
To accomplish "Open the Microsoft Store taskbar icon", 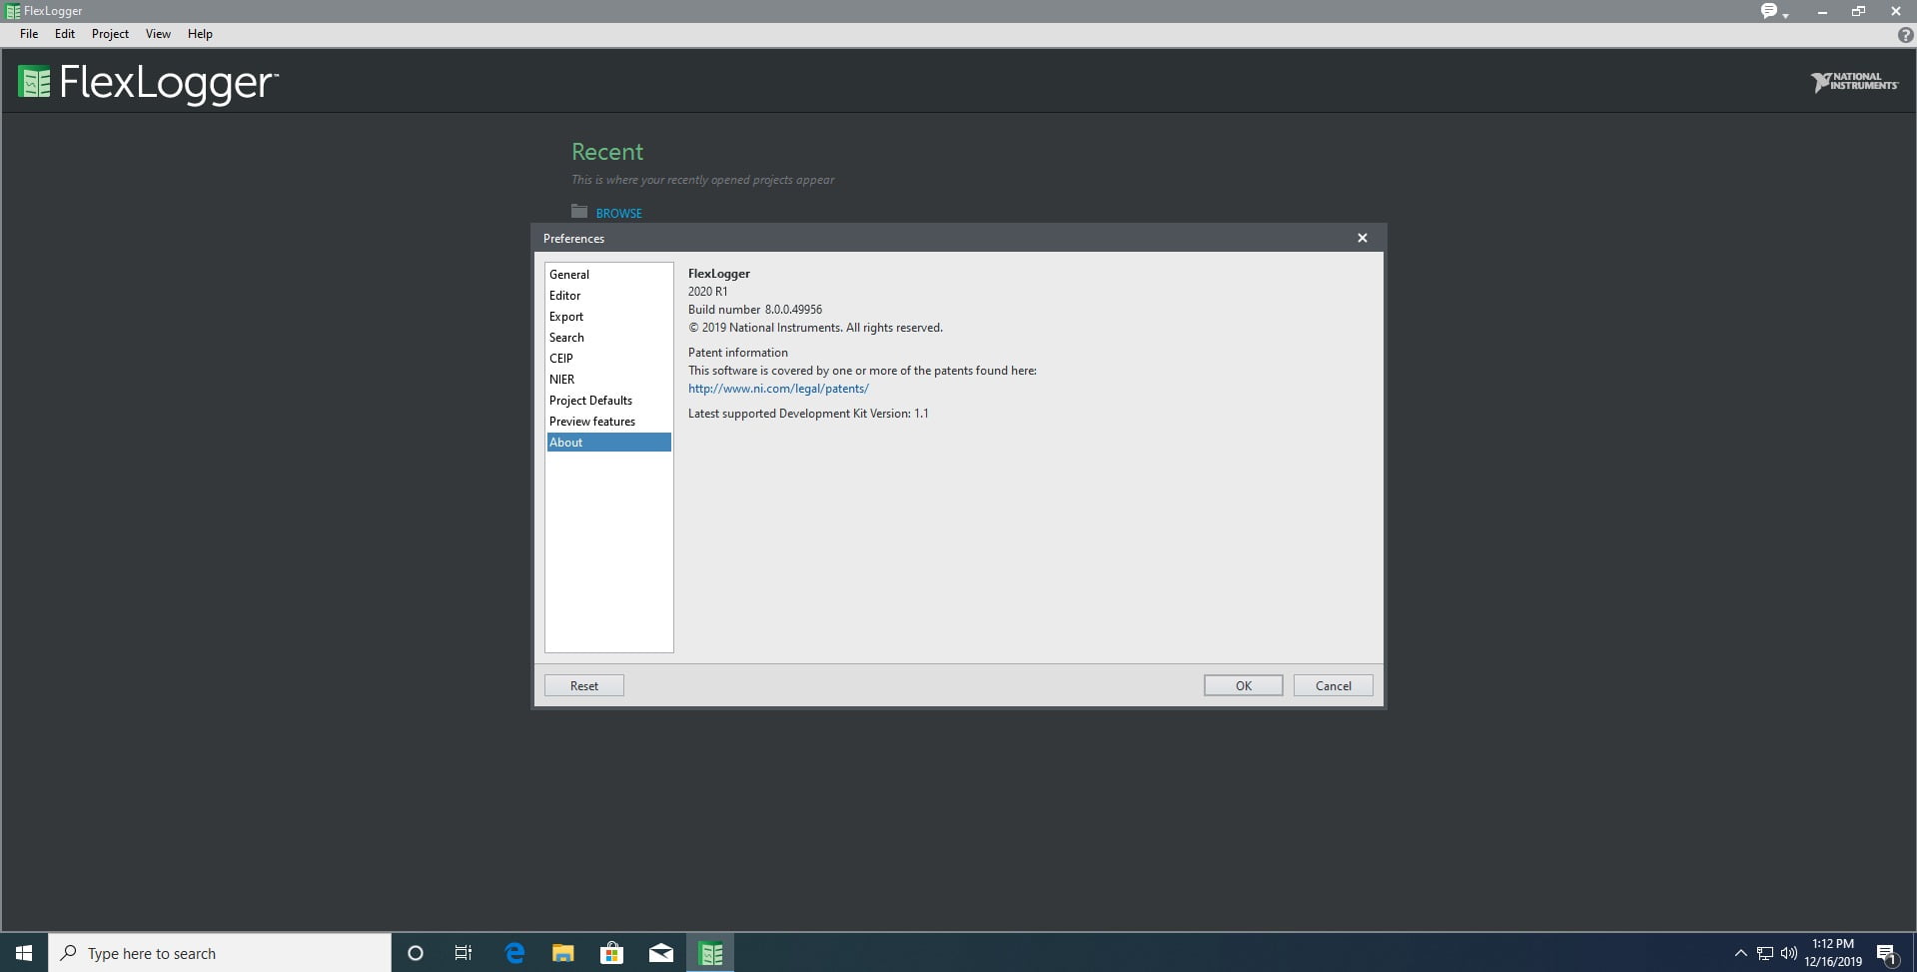I will 612,953.
